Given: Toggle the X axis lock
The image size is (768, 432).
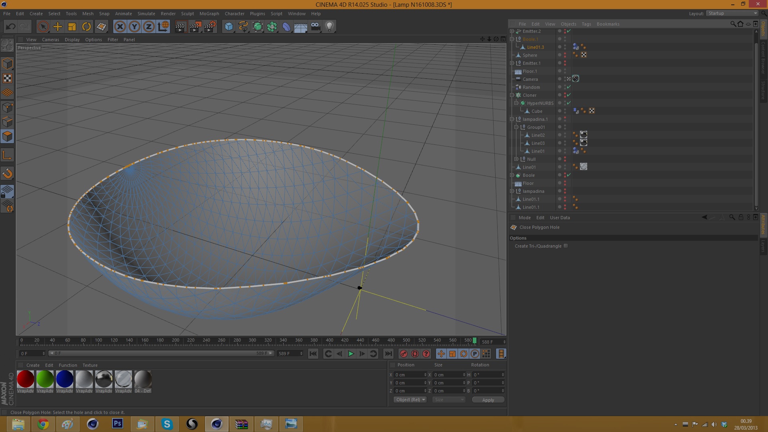Looking at the screenshot, I should tap(120, 27).
